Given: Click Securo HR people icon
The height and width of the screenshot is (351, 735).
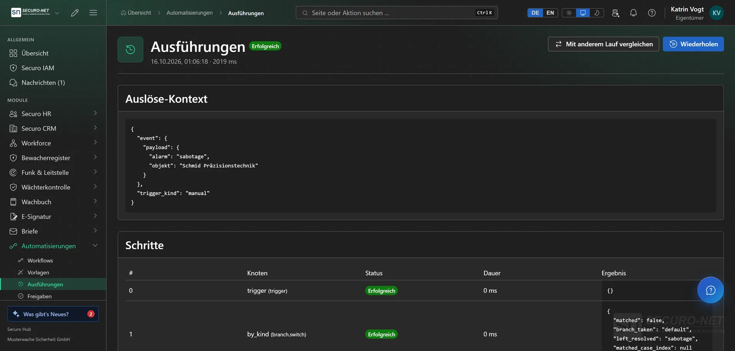Looking at the screenshot, I should pyautogui.click(x=13, y=114).
